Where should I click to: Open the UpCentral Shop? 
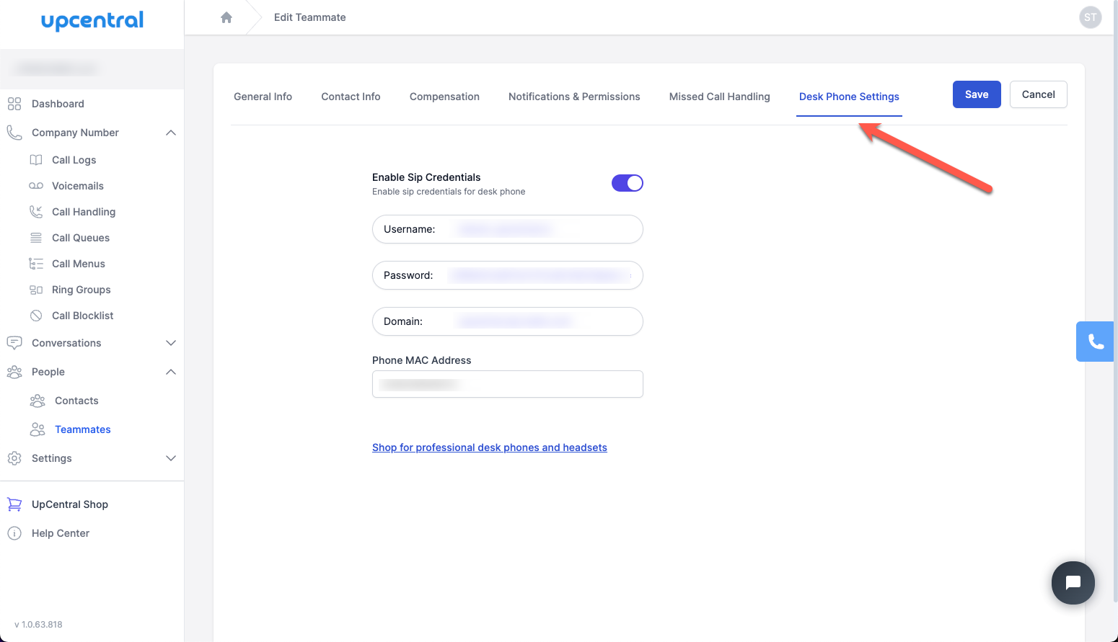69,504
